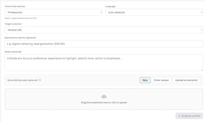Click into the Notes text area

pos(104,63)
